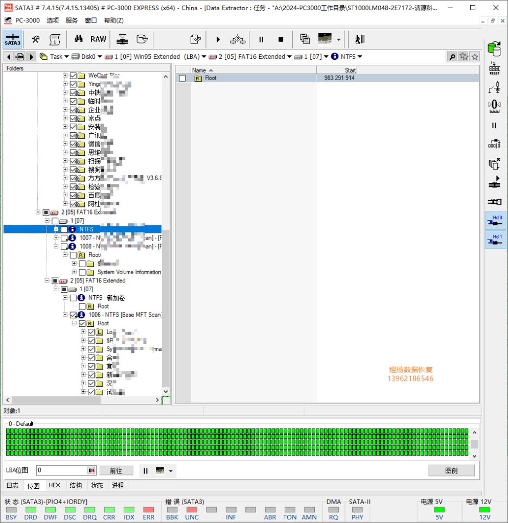Click the zero position gauge icon
Image resolution: width=508 pixels, height=523 pixels.
pyautogui.click(x=494, y=106)
